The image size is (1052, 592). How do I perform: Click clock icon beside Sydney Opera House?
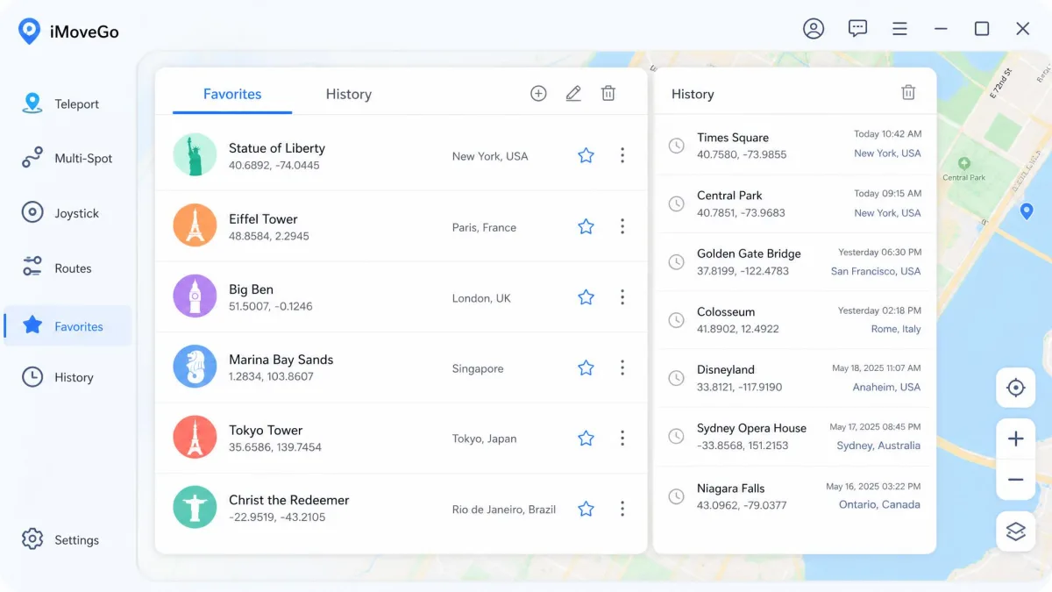tap(676, 436)
